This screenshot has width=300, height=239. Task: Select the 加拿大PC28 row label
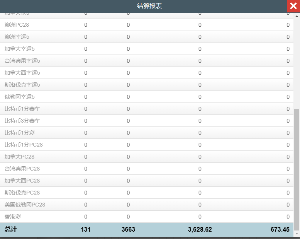(x=19, y=157)
